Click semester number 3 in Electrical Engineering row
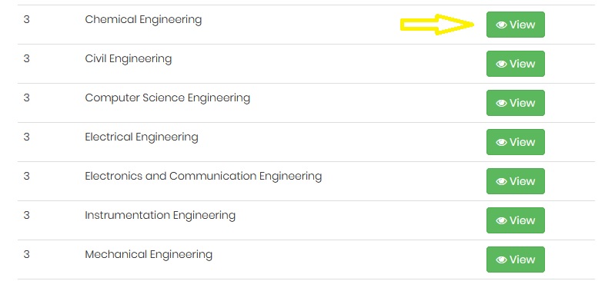This screenshot has height=281, width=605. tap(26, 137)
